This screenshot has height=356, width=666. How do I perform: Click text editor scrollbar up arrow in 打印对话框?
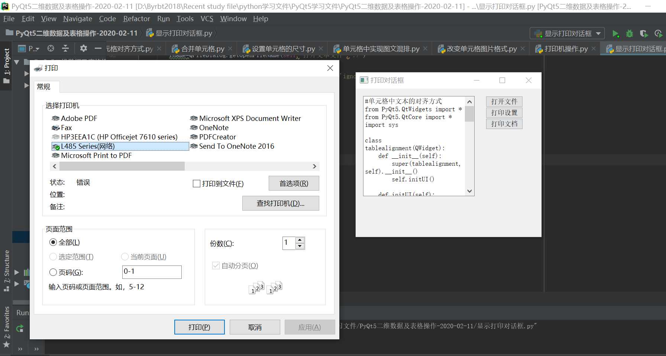click(x=469, y=102)
